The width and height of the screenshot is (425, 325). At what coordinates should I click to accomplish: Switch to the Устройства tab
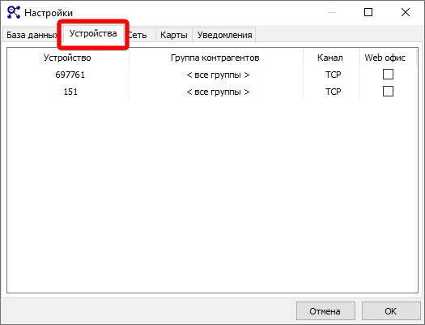point(93,33)
